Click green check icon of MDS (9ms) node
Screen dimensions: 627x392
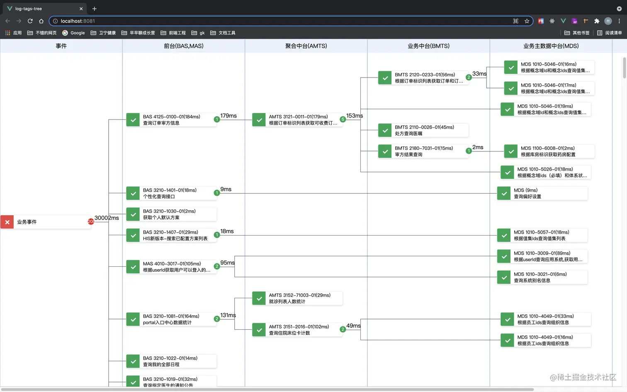504,193
